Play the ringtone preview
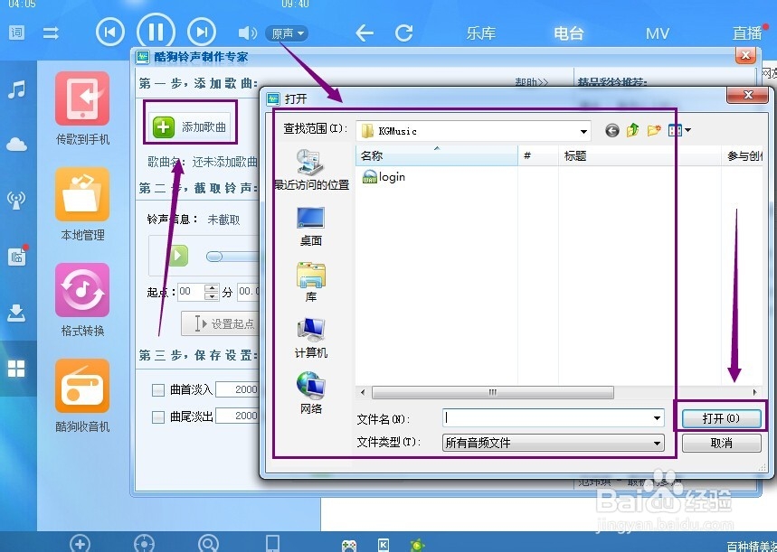The image size is (777, 552). tap(178, 256)
